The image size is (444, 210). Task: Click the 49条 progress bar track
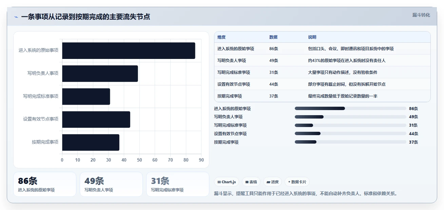(x=350, y=117)
